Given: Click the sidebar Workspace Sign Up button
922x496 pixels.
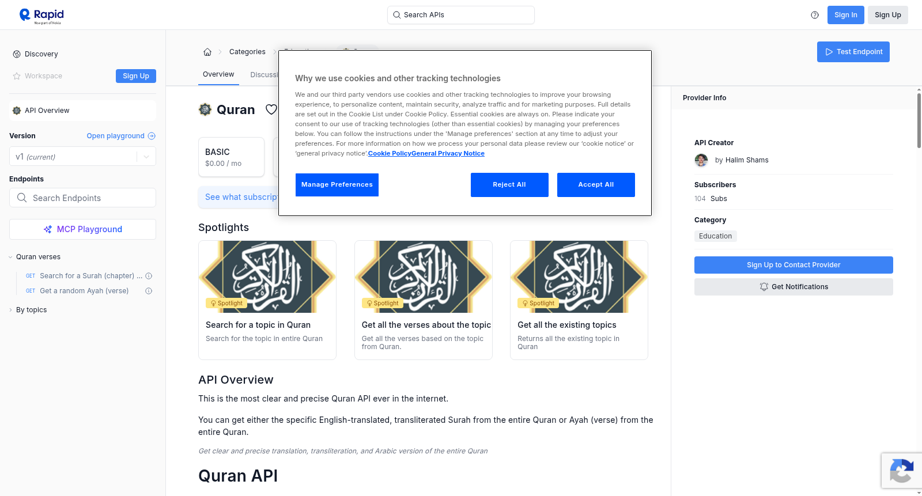Looking at the screenshot, I should click(136, 76).
